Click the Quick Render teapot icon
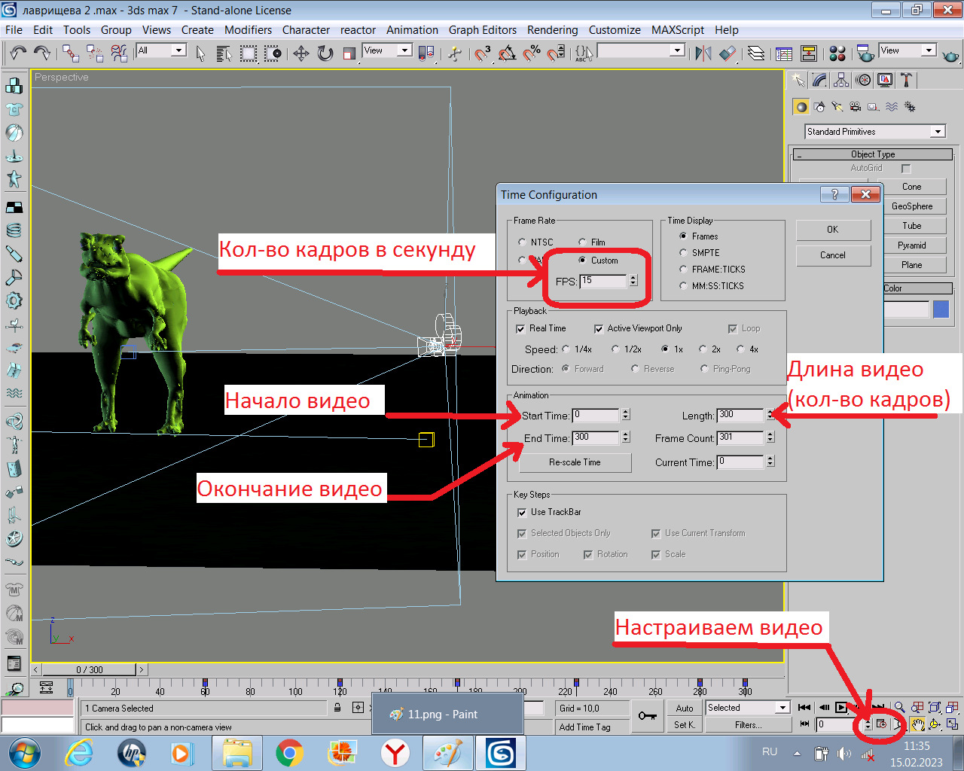 pos(950,54)
